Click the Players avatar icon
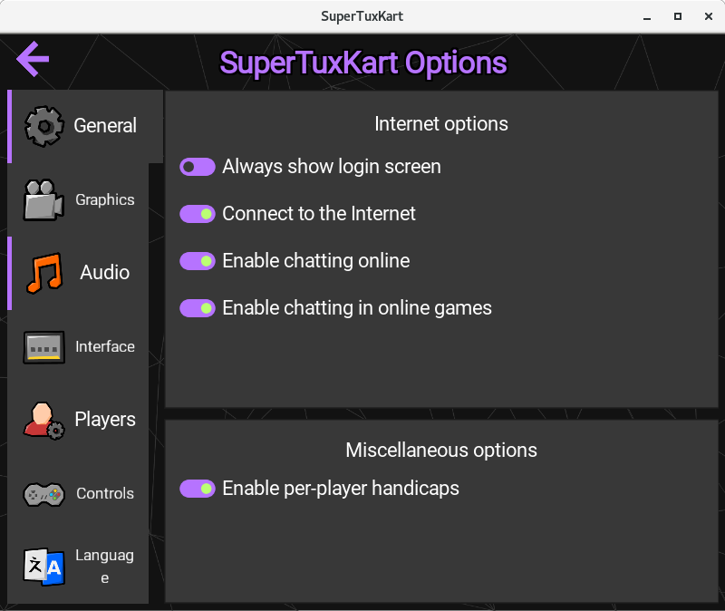 coord(43,419)
